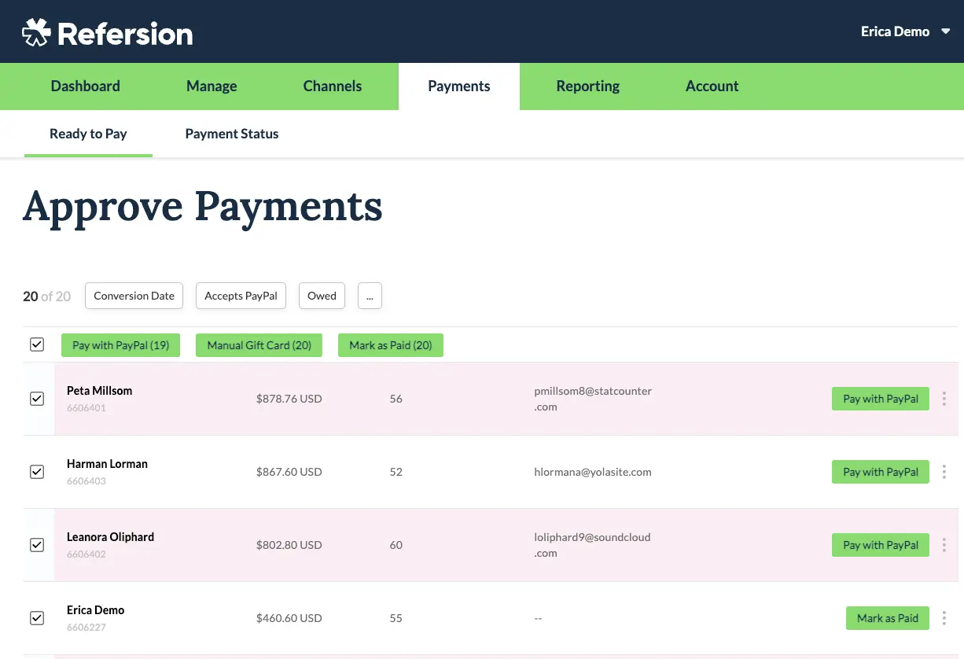Open the three-dot menu for Erica Demo's payment
The image size is (964, 659).
[944, 618]
